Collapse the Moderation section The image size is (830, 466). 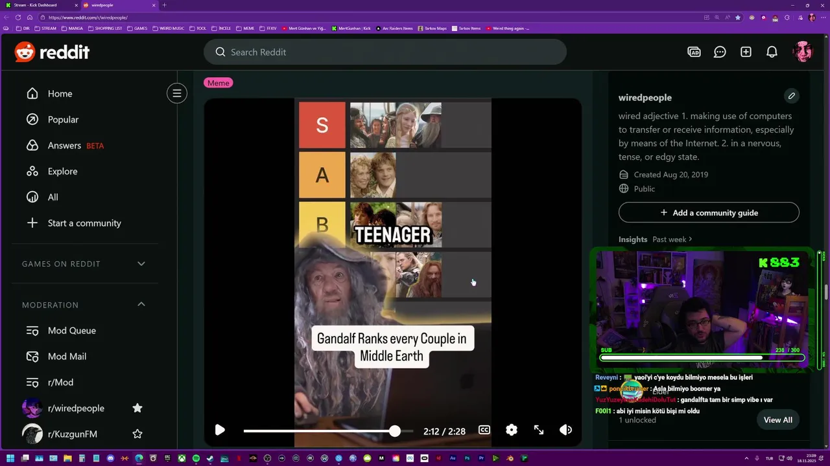click(141, 304)
